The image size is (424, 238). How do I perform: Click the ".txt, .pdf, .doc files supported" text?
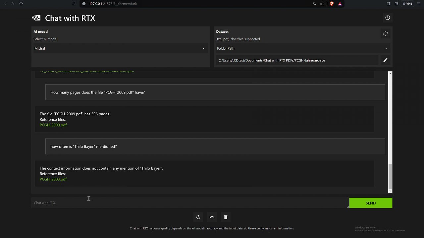(x=238, y=39)
